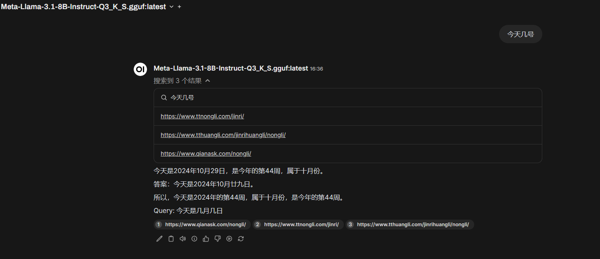Click the 16:36 timestamp

(x=316, y=69)
